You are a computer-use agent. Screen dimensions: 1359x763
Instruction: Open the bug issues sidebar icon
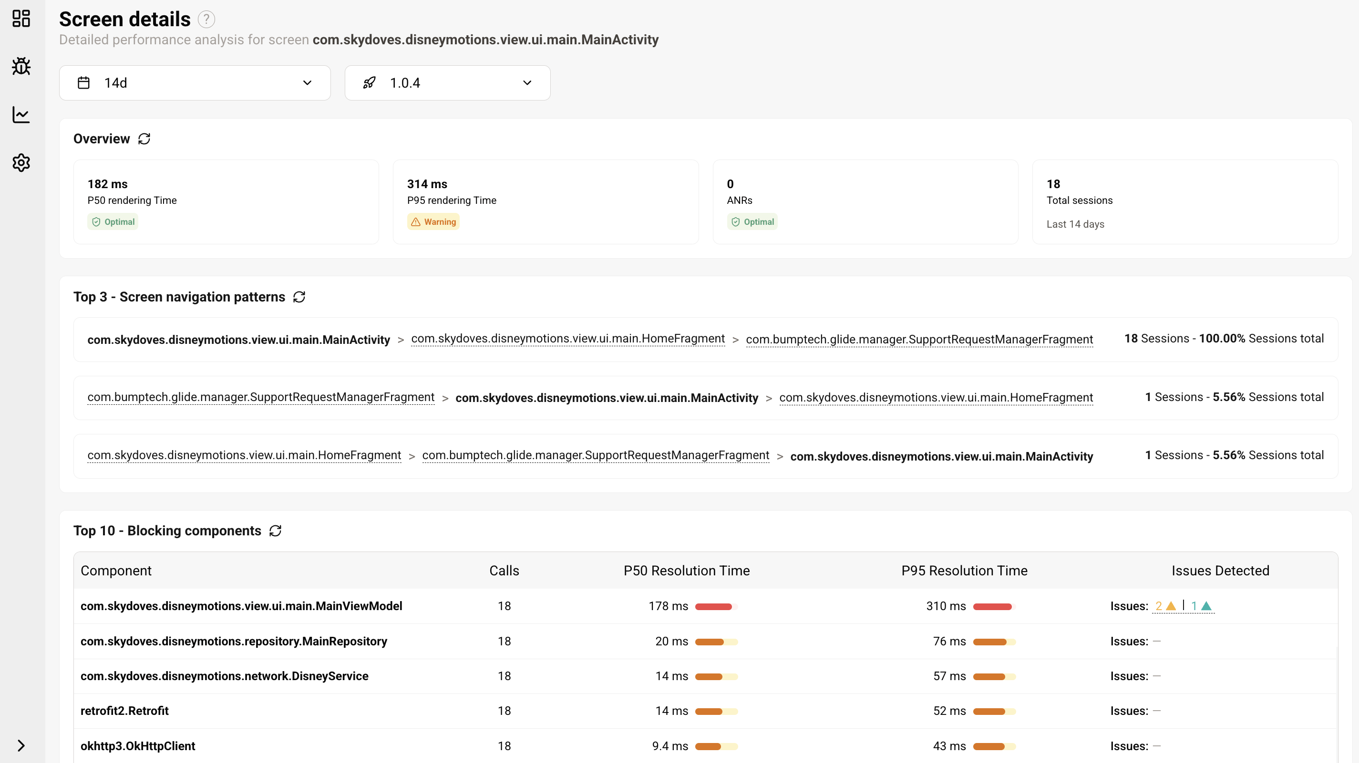(x=21, y=66)
